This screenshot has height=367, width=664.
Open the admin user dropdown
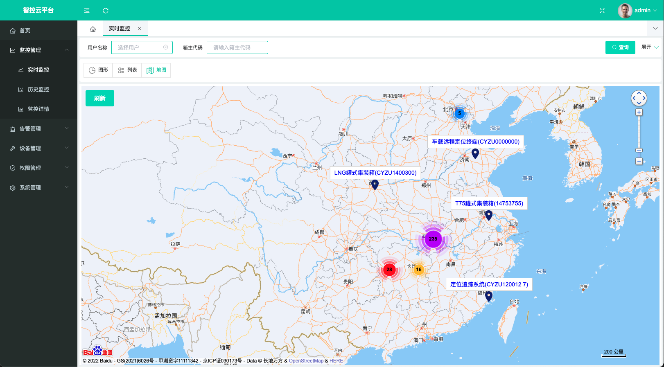(638, 11)
